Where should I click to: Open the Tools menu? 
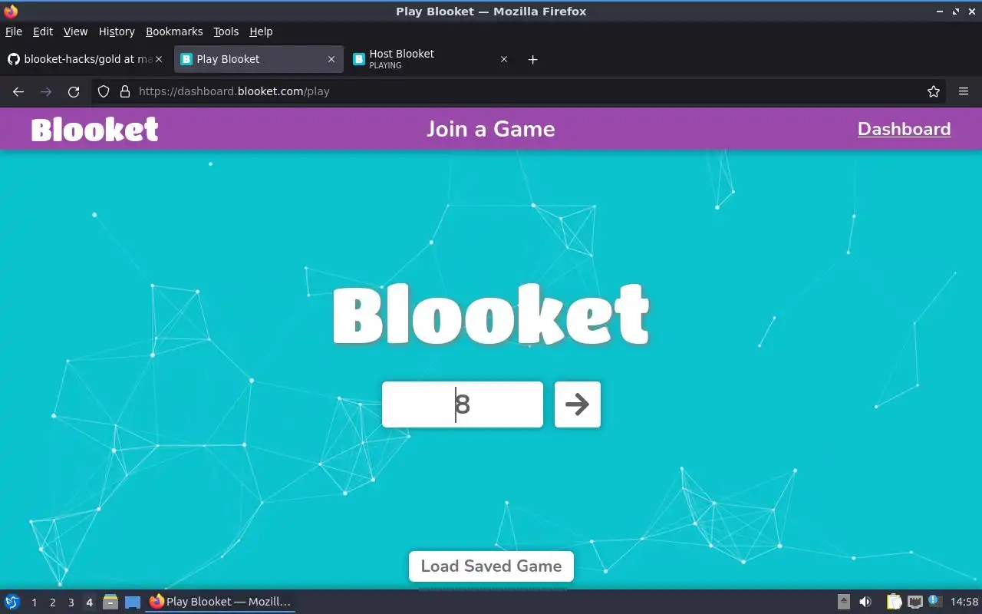226,31
